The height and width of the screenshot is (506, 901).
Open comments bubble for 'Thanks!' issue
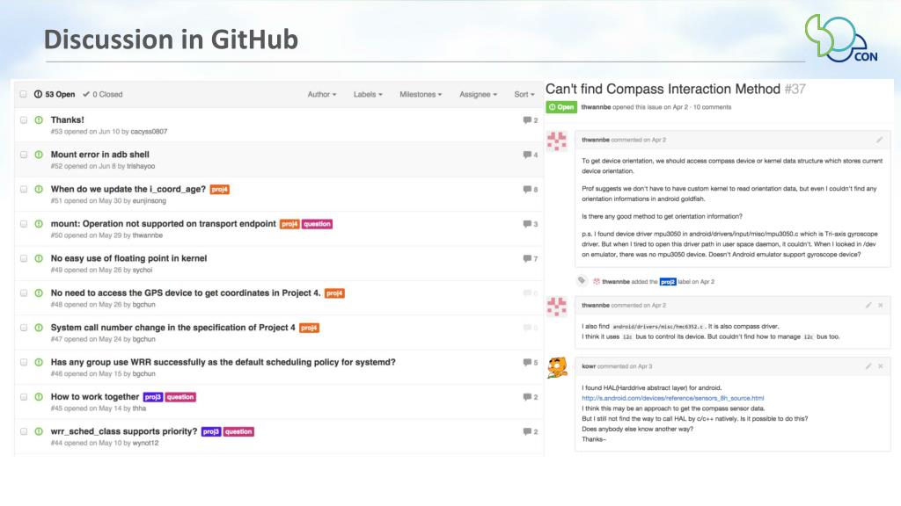pyautogui.click(x=531, y=120)
